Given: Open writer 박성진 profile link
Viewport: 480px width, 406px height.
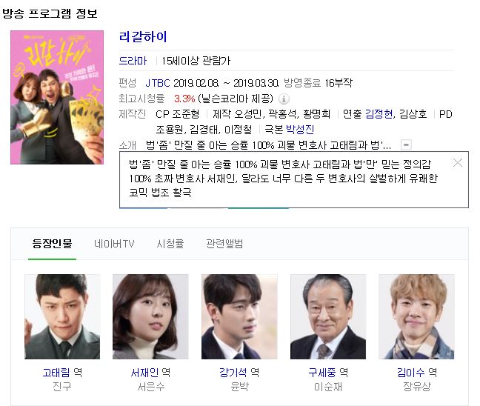Looking at the screenshot, I should click(x=300, y=130).
